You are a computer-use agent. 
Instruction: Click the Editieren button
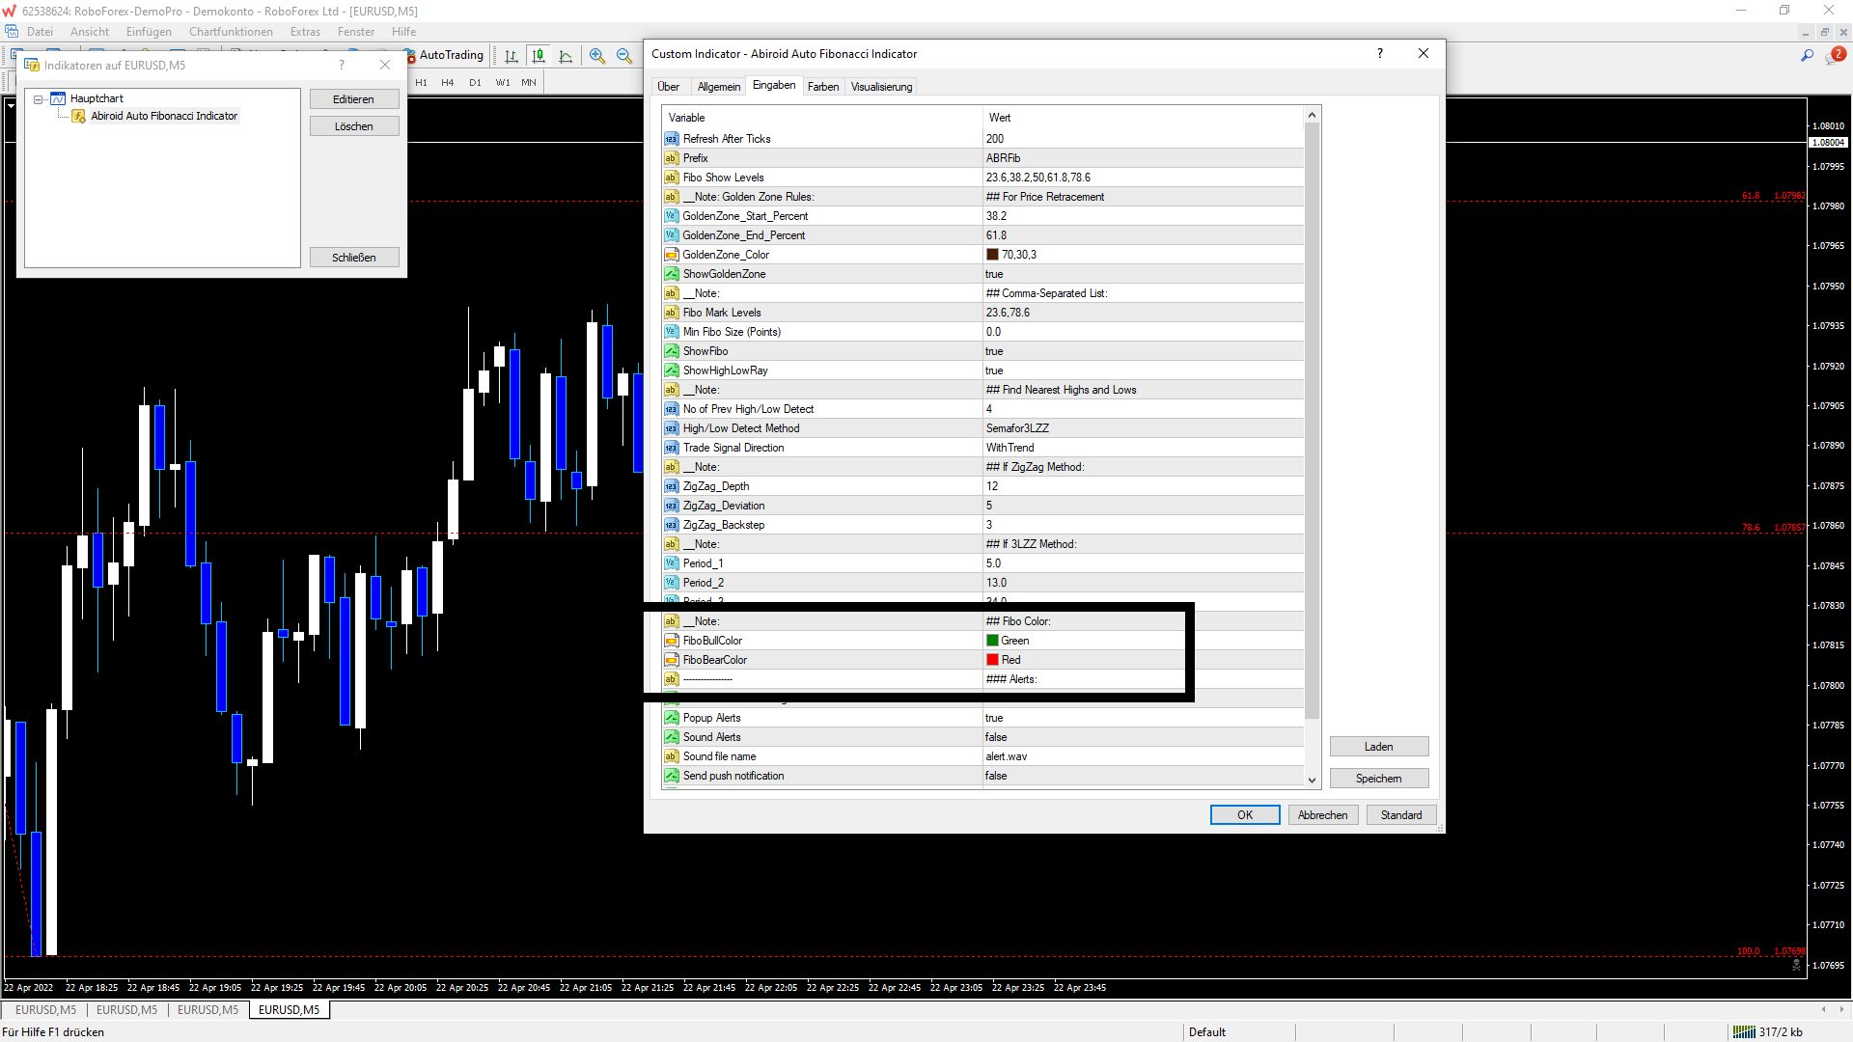pos(353,99)
